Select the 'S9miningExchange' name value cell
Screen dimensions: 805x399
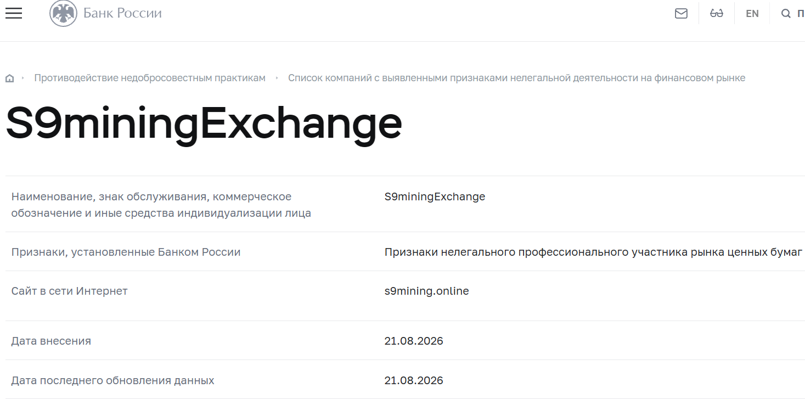tap(435, 196)
